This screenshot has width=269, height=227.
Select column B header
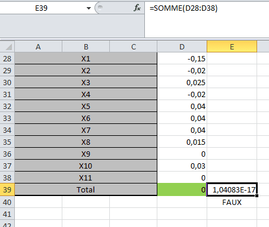point(86,46)
